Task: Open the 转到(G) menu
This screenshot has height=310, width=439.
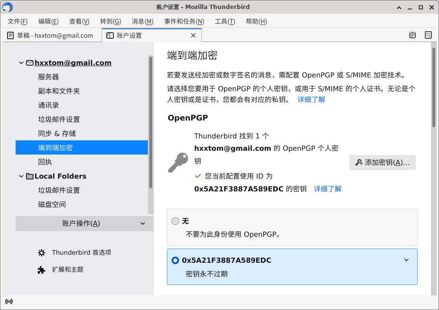Action: click(x=111, y=21)
